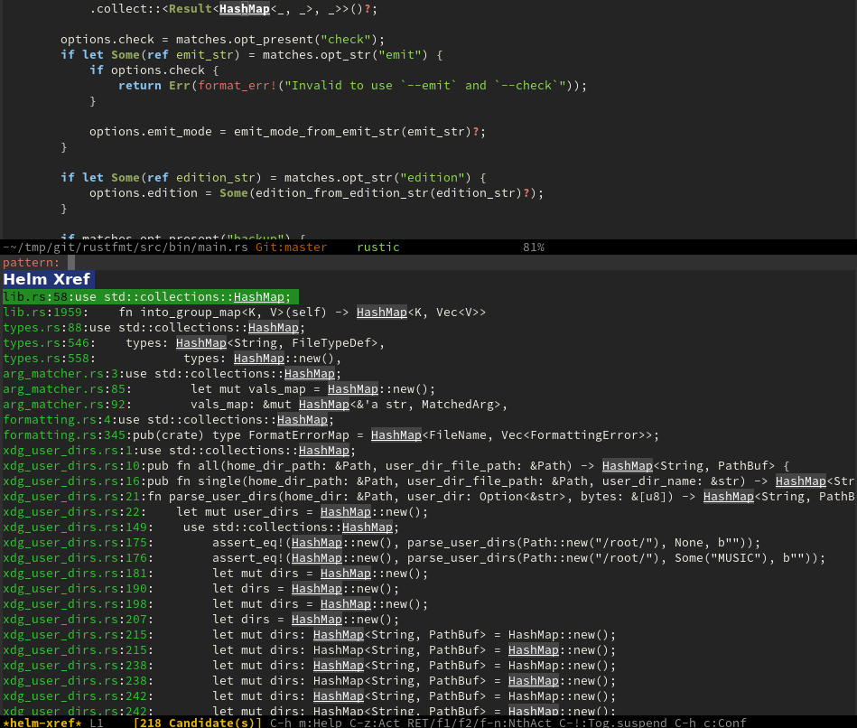Click the 81% buffer position indicator
The width and height of the screenshot is (857, 728).
pyautogui.click(x=534, y=247)
